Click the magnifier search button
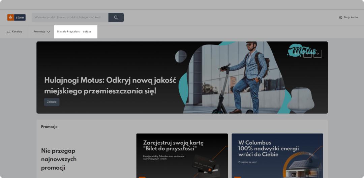The width and height of the screenshot is (364, 178). [x=116, y=18]
